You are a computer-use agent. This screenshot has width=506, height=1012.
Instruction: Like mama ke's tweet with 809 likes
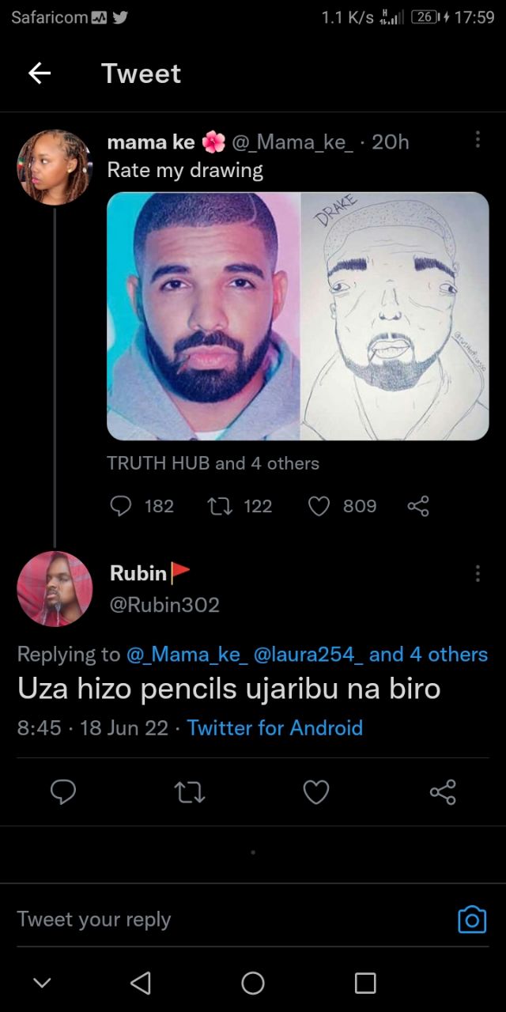pos(318,506)
